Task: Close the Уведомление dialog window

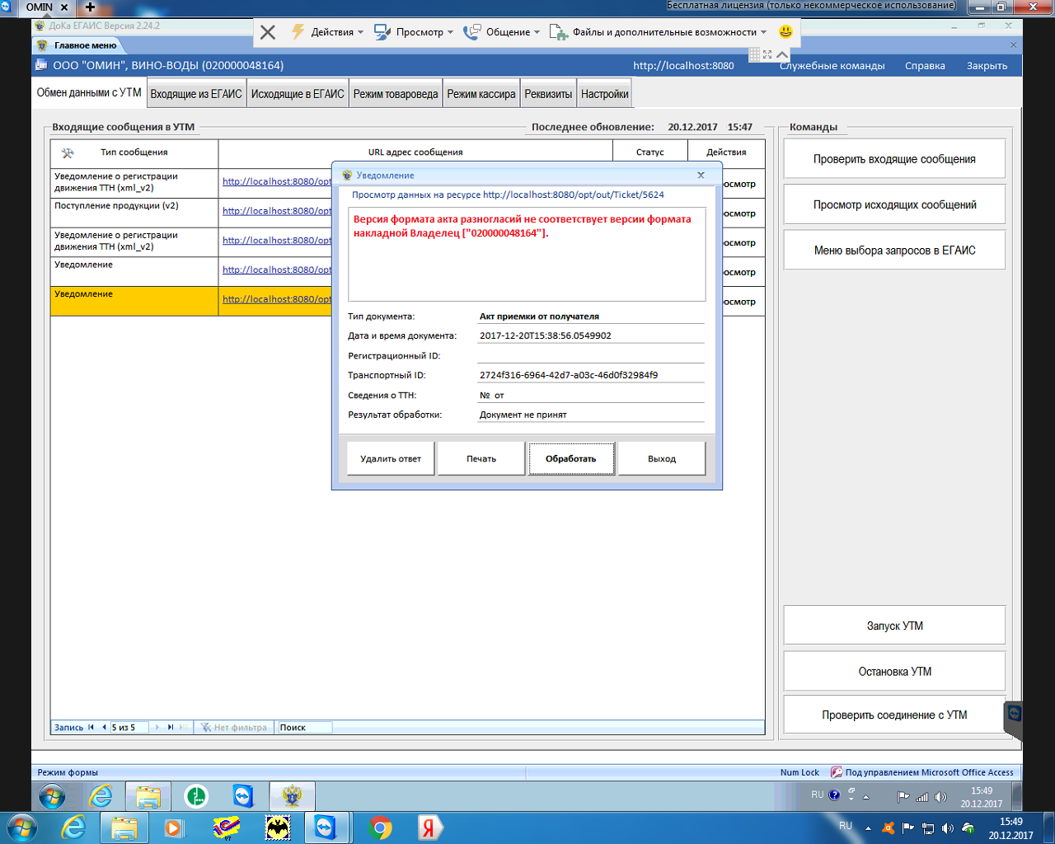Action: tap(701, 175)
